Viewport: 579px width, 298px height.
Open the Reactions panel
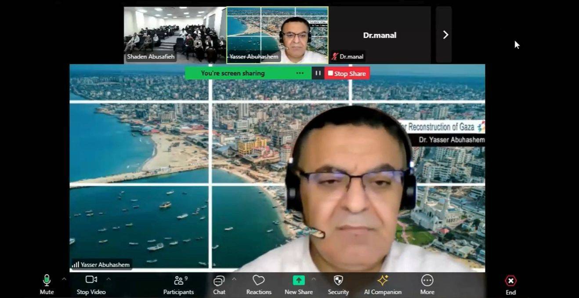(x=258, y=280)
